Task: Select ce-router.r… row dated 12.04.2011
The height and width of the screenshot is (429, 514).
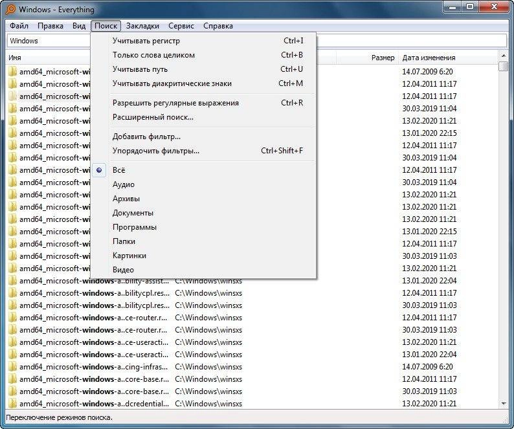Action: (x=252, y=318)
